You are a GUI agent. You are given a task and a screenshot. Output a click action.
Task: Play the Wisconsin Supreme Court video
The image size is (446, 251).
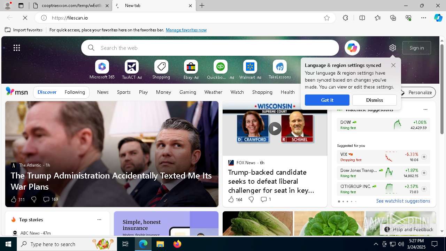[275, 129]
